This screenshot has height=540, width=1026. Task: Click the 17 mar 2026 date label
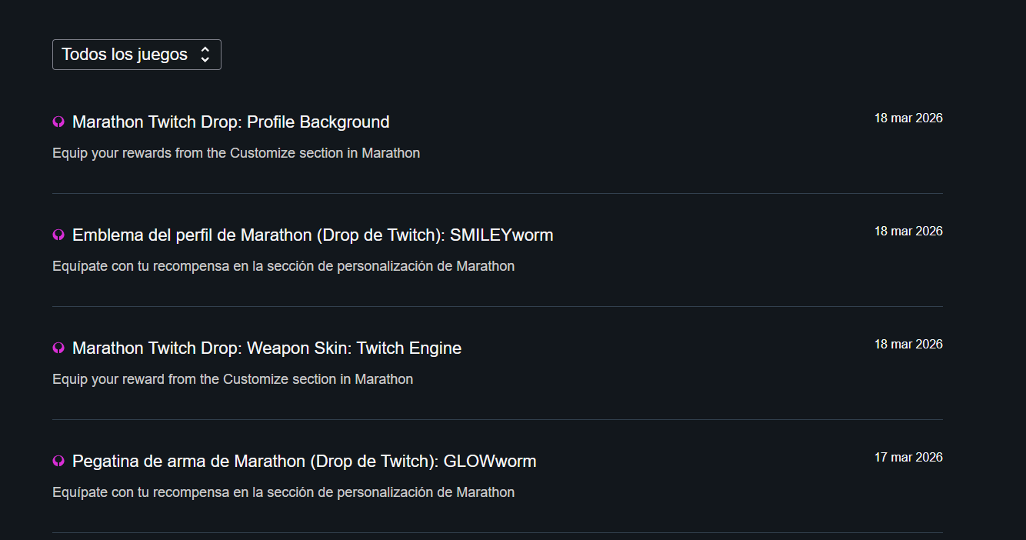pyautogui.click(x=908, y=458)
